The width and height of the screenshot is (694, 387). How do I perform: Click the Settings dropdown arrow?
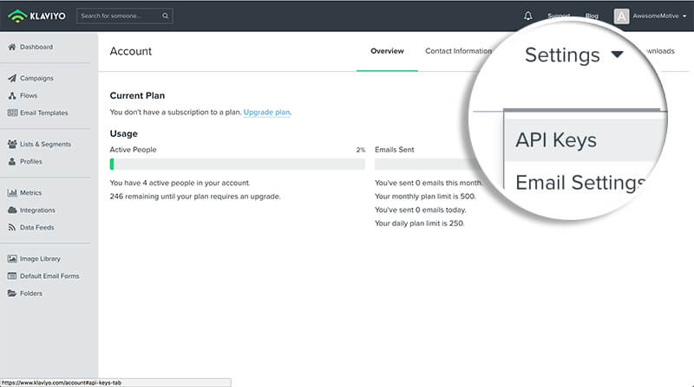[x=617, y=55]
